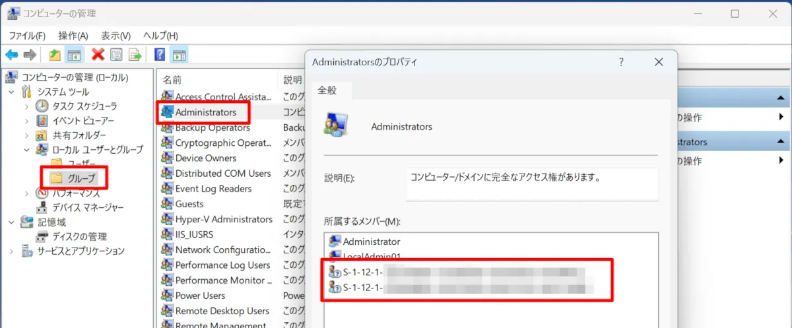This screenshot has height=328, width=792.
Task: Click the red X Delete toolbar icon
Action: [98, 55]
